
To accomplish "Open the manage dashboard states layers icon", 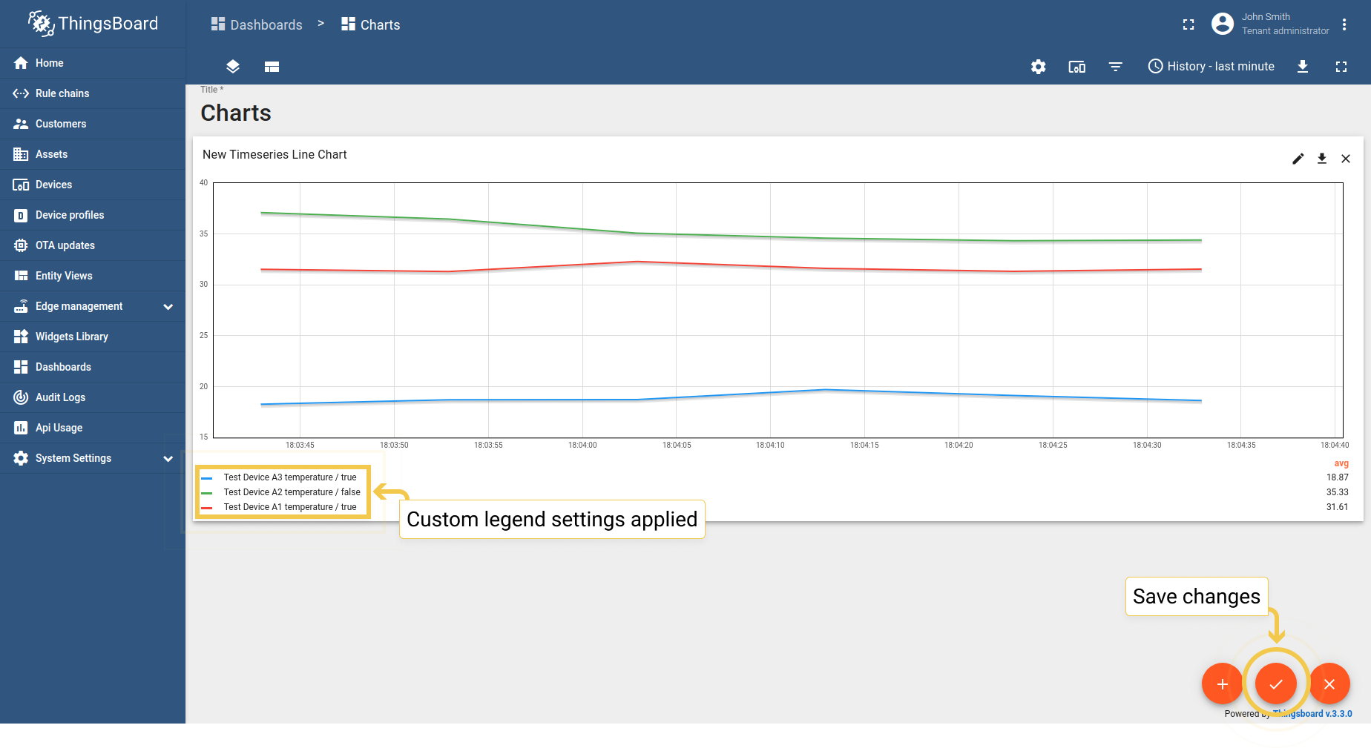I will click(x=233, y=67).
